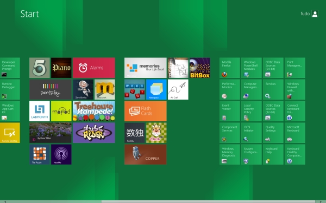The image size is (326, 203).
Task: Open the Microsoft Keyboard tile
Action: point(295,133)
